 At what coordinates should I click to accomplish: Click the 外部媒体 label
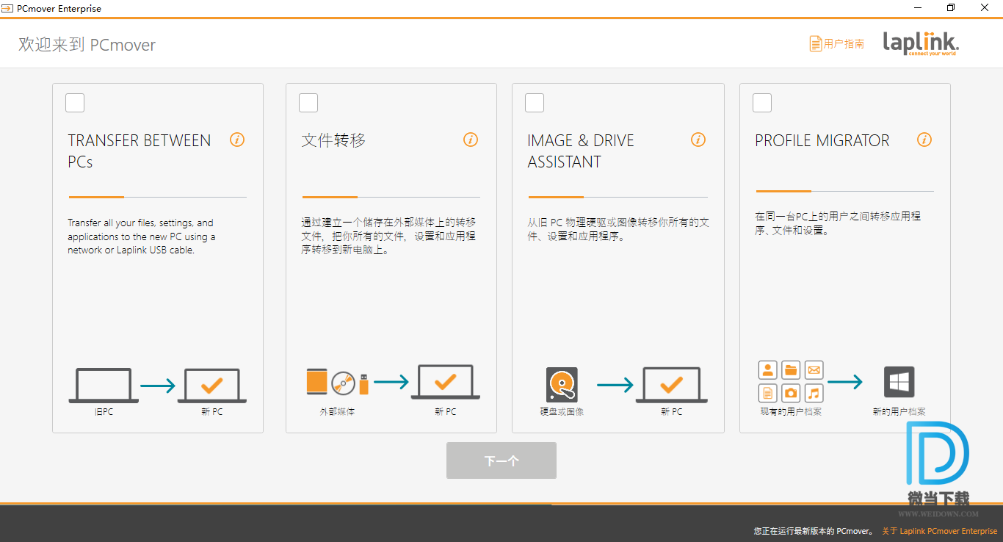coord(337,411)
